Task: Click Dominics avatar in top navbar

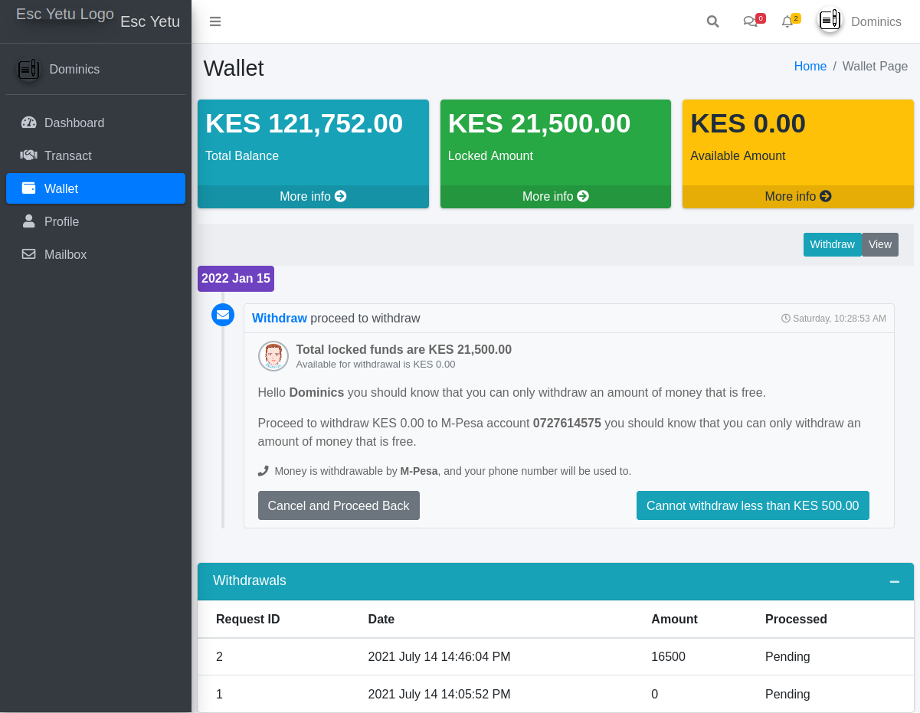Action: coord(830,21)
